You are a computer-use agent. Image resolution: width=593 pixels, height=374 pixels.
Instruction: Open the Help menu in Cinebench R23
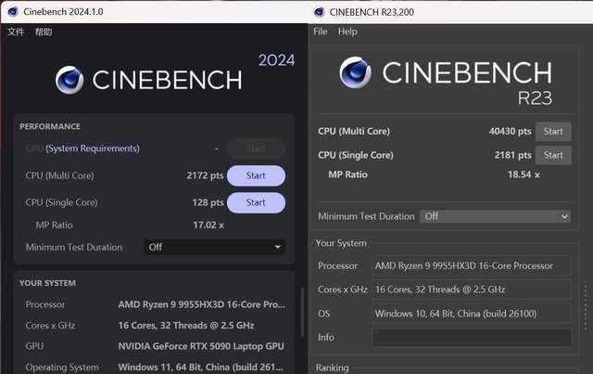click(x=347, y=32)
